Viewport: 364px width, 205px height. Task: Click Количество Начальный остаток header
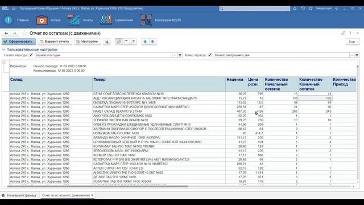click(281, 84)
